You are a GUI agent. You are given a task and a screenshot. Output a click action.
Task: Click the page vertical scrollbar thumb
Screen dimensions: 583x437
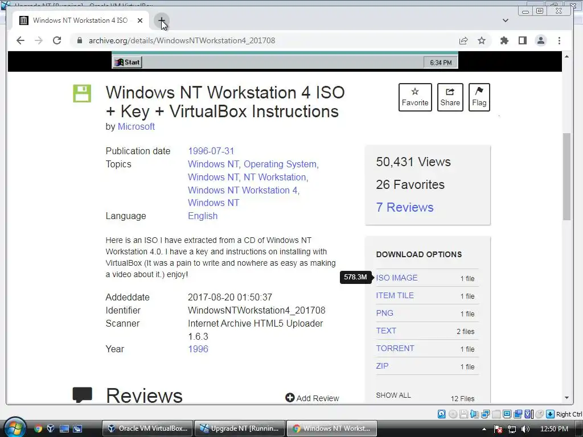click(566, 176)
